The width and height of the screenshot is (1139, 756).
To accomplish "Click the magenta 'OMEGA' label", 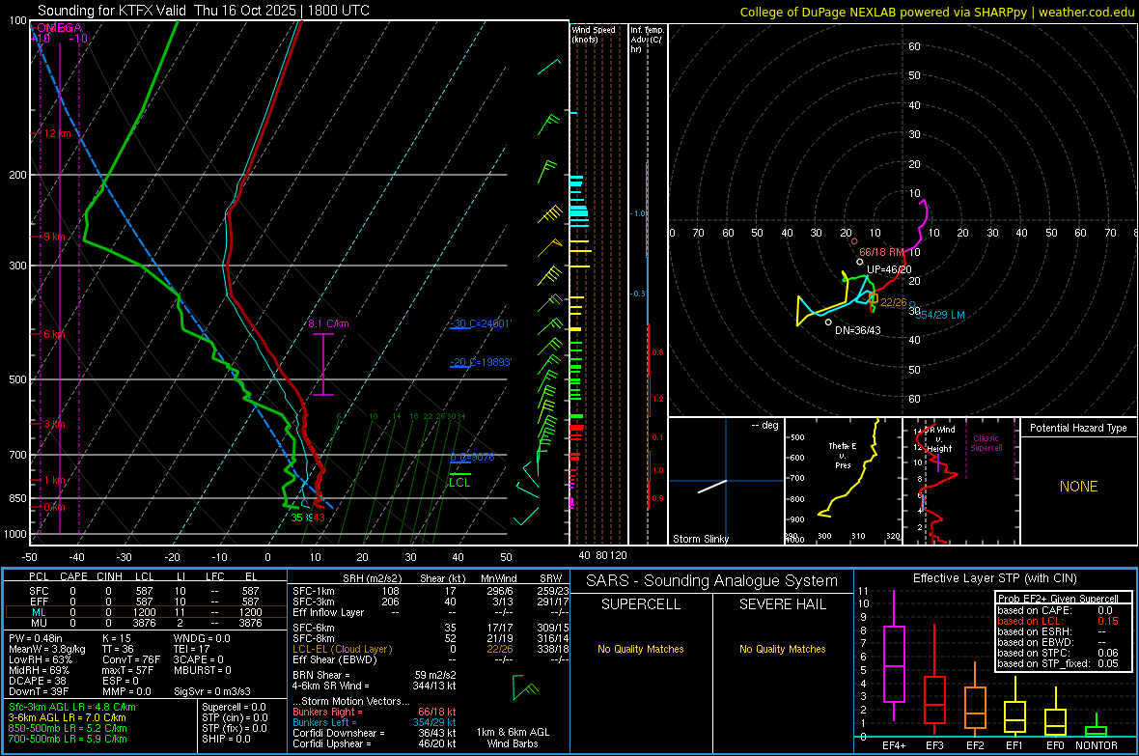I will tap(59, 28).
